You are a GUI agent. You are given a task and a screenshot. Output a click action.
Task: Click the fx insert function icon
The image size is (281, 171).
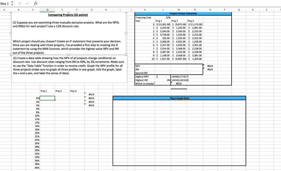[x=36, y=3]
